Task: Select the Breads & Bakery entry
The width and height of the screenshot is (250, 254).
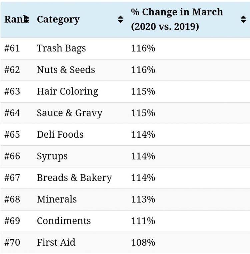Action: [74, 178]
